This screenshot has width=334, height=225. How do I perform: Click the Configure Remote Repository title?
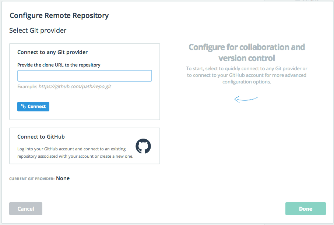coord(59,15)
